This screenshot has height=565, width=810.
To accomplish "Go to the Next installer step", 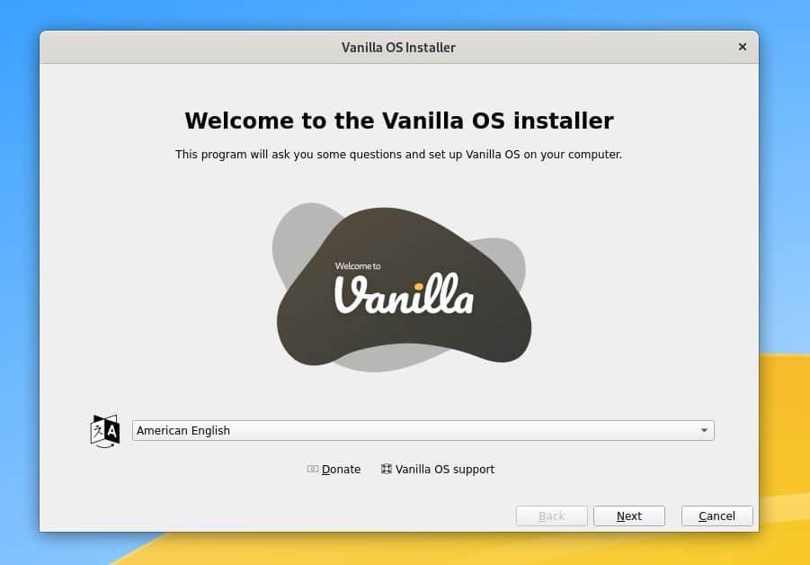I will (629, 516).
